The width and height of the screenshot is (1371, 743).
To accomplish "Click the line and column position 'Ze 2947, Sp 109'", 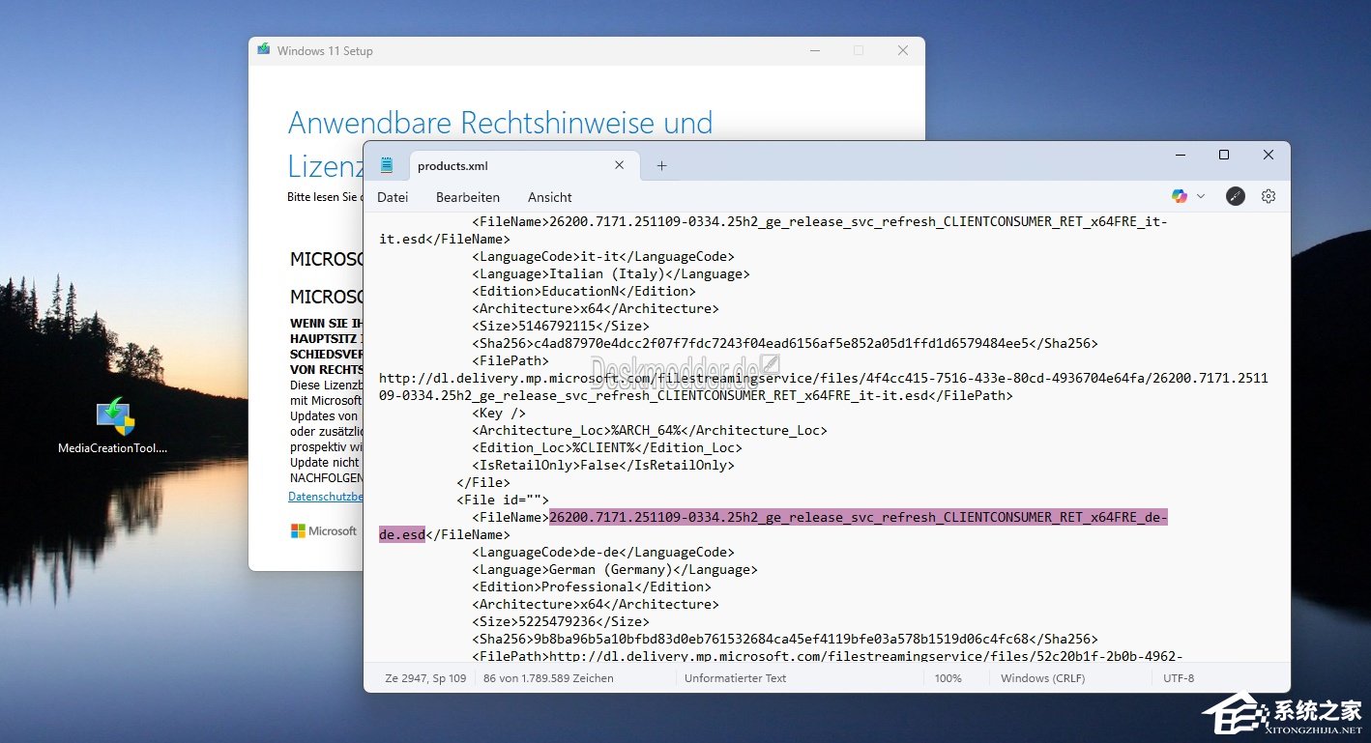I will point(425,678).
